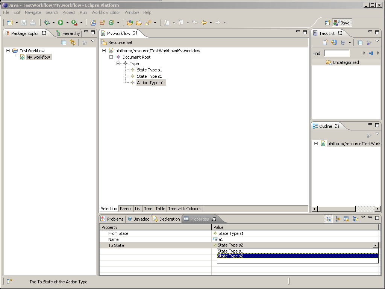Click the Save disk icon in toolbar
Image resolution: width=385 pixels, height=289 pixels.
[x=24, y=23]
